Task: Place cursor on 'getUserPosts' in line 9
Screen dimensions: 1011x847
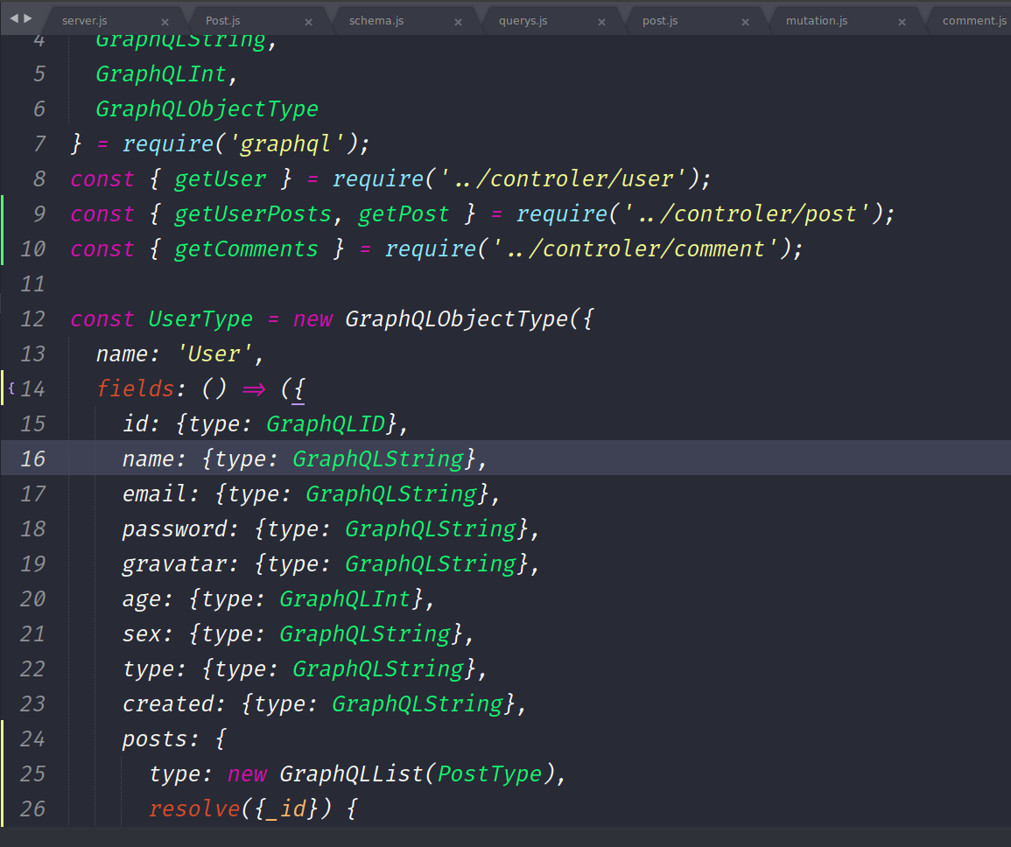Action: click(x=253, y=213)
